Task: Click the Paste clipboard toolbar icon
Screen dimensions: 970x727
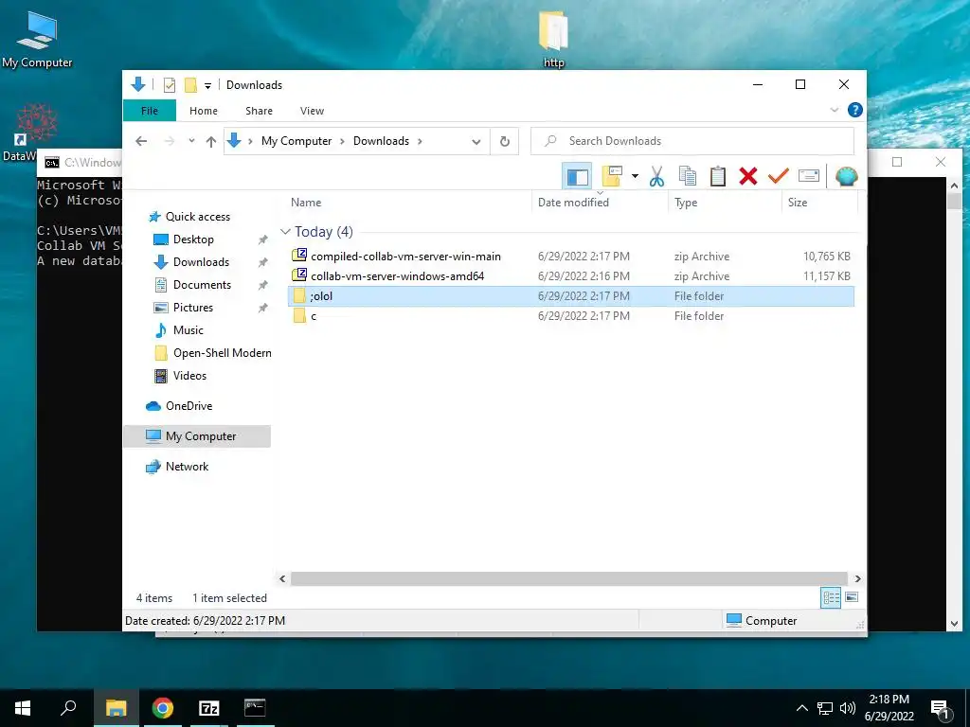Action: click(x=718, y=177)
